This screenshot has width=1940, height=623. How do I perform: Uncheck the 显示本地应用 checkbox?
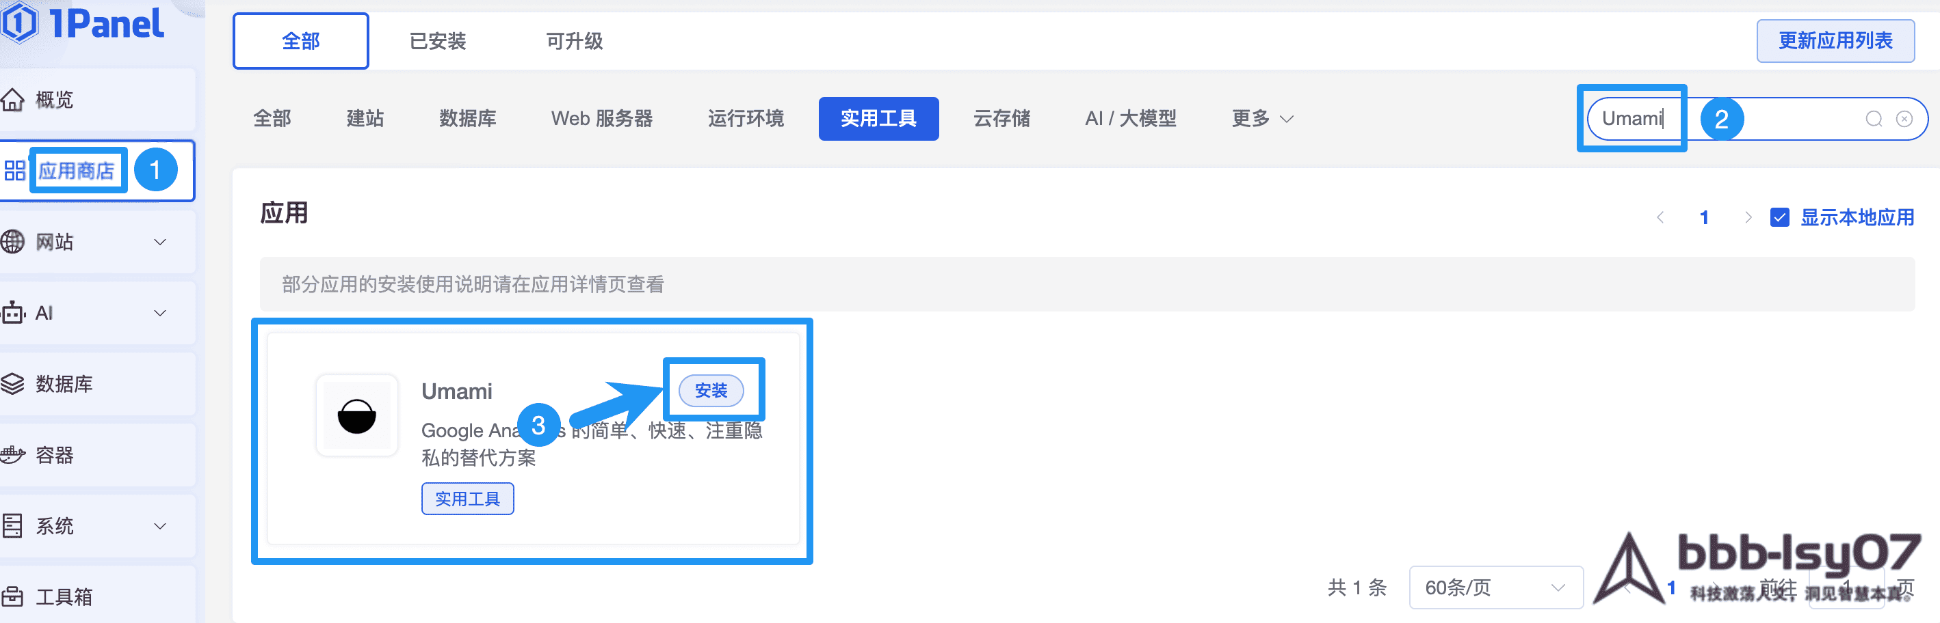pyautogui.click(x=1780, y=217)
